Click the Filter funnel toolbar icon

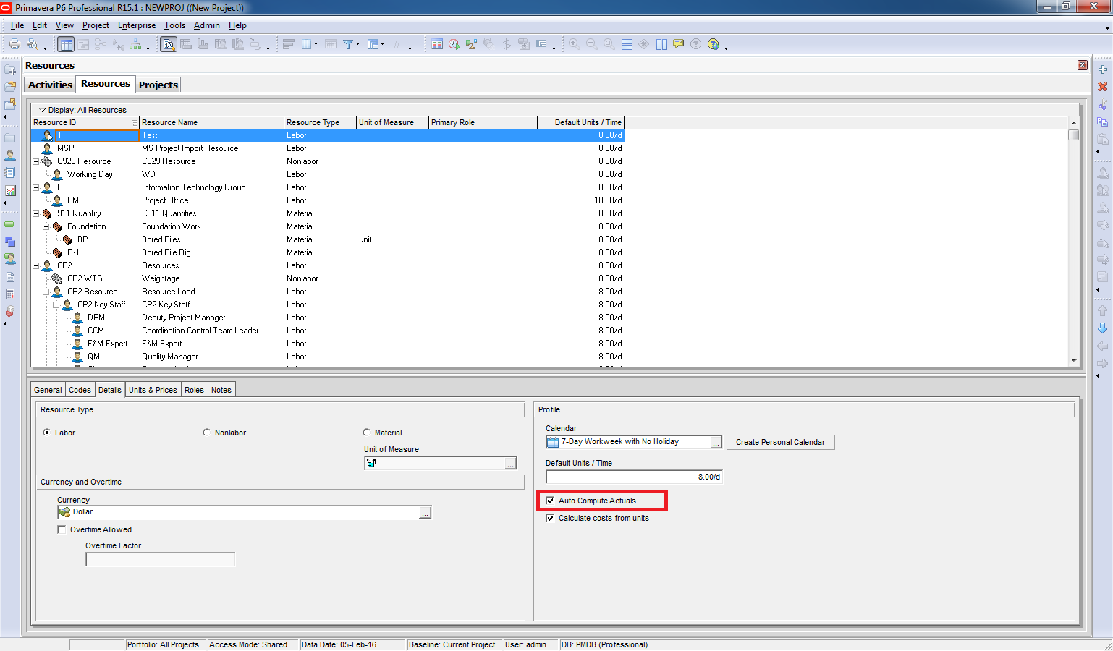tap(348, 44)
